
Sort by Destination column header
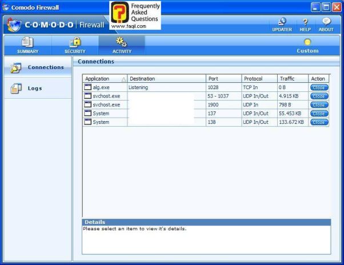pos(166,78)
